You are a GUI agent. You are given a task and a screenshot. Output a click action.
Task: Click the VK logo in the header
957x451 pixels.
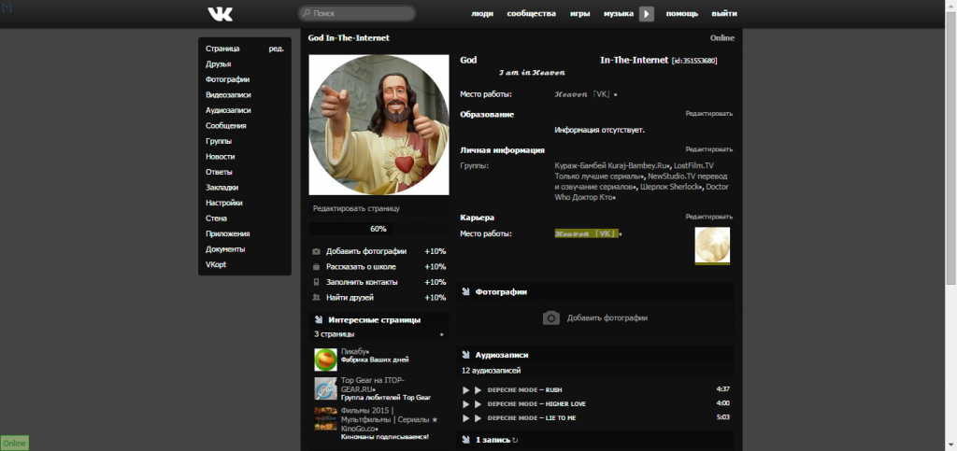(220, 13)
